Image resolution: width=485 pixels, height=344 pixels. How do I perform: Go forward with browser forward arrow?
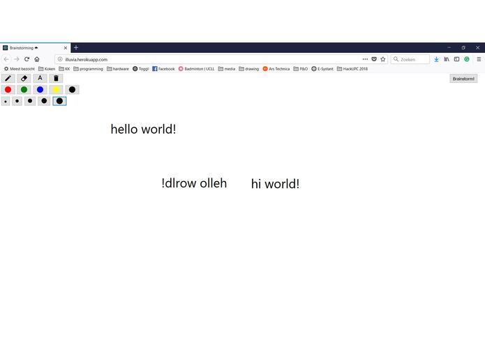coord(17,59)
